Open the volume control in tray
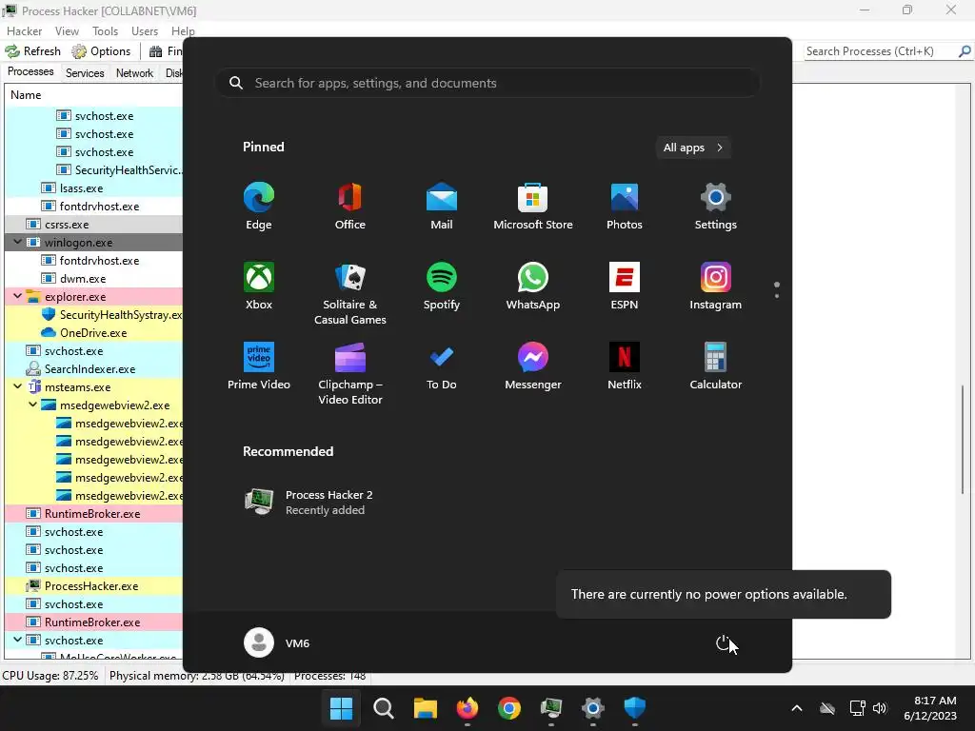This screenshot has width=975, height=731. (x=879, y=708)
